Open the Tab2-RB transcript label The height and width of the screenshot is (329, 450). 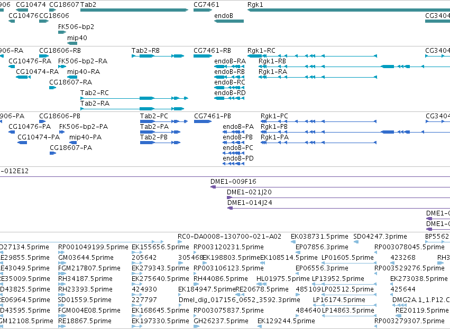[x=145, y=51]
